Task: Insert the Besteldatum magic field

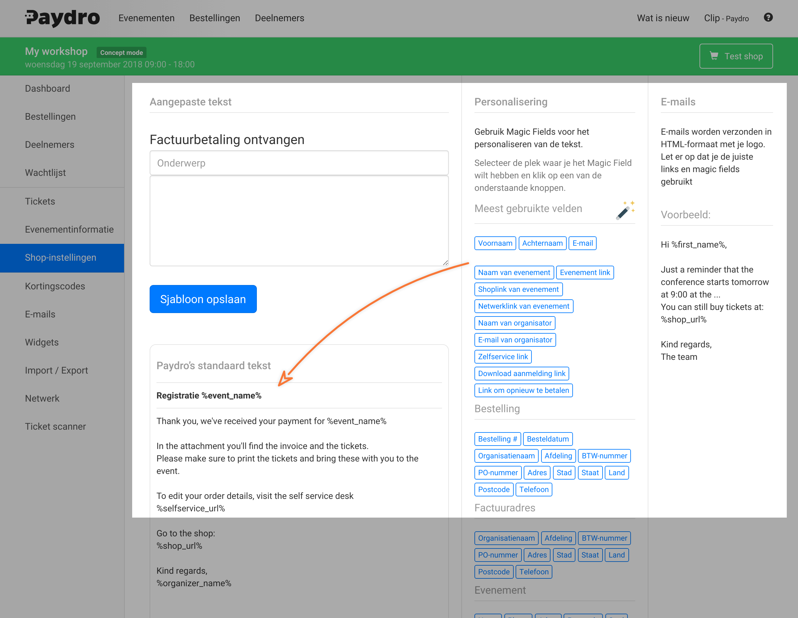Action: point(547,439)
